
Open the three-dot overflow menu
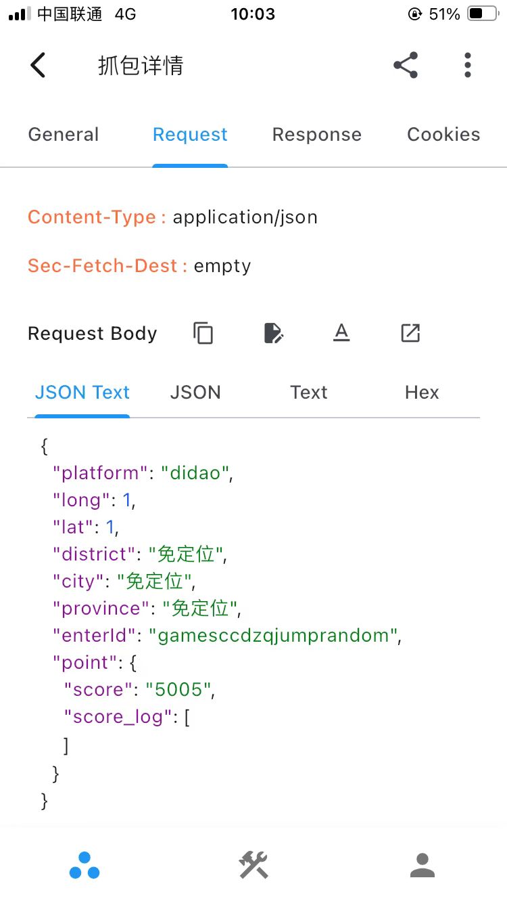click(467, 66)
